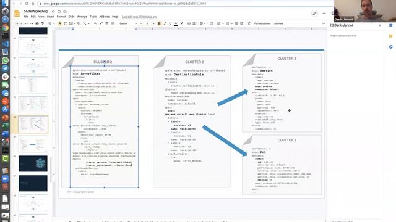Click the move to folder icon
The height and width of the screenshot is (222, 396).
(59, 12)
